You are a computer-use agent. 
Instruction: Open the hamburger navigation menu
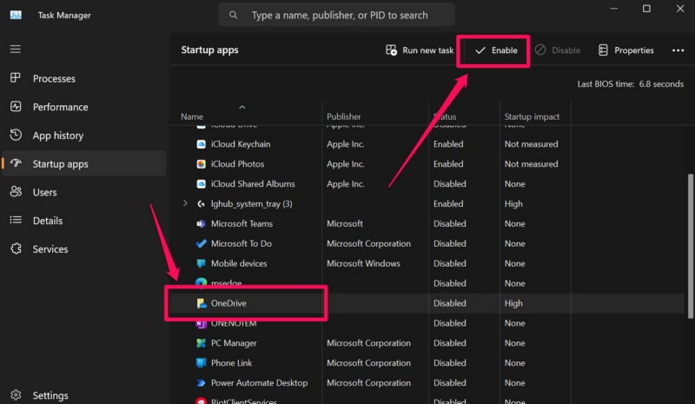pyautogui.click(x=16, y=50)
